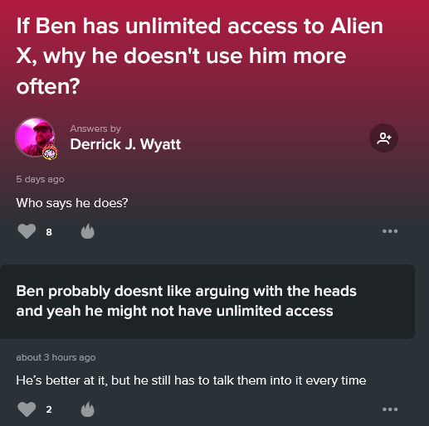Click the "Answers by" label
The height and width of the screenshot is (426, 429).
95,128
